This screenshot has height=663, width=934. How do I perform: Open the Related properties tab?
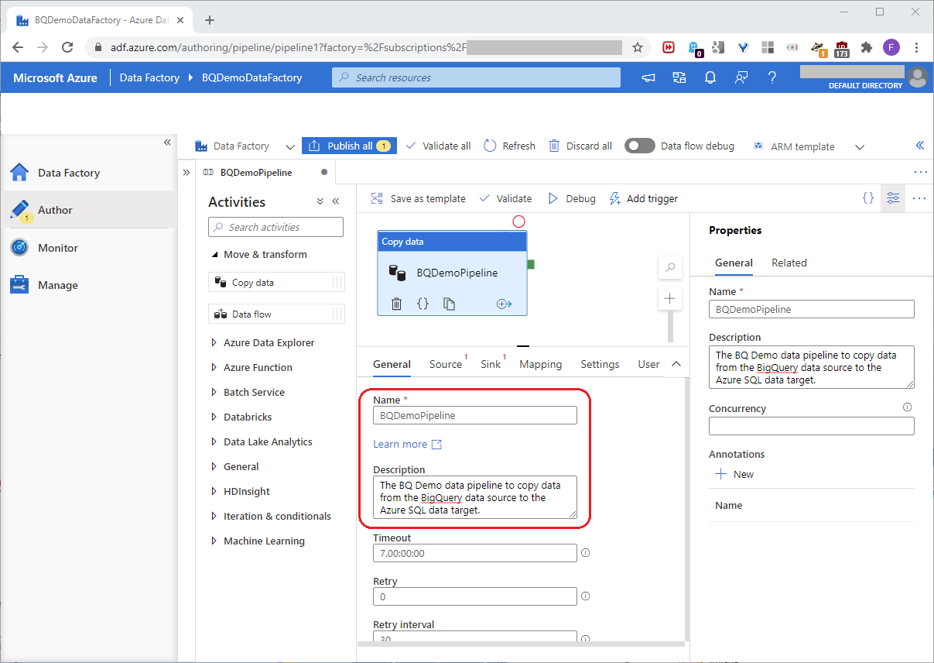pos(789,263)
